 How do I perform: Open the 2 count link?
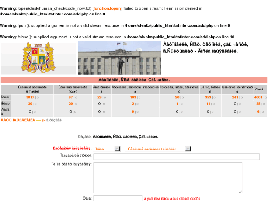click(x=133, y=104)
